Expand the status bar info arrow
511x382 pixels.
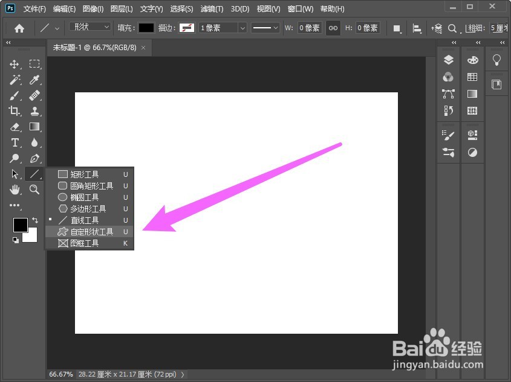(x=183, y=375)
